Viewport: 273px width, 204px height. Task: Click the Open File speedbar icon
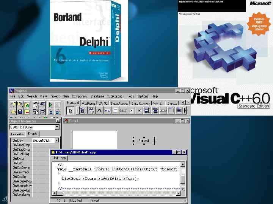coord(13,111)
